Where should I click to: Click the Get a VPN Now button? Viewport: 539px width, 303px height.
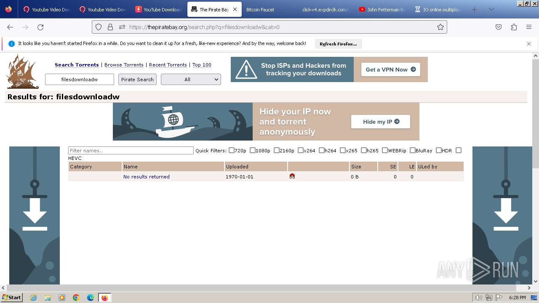tap(391, 69)
